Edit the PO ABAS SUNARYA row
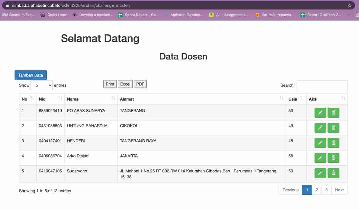This screenshot has width=359, height=210. (x=320, y=113)
